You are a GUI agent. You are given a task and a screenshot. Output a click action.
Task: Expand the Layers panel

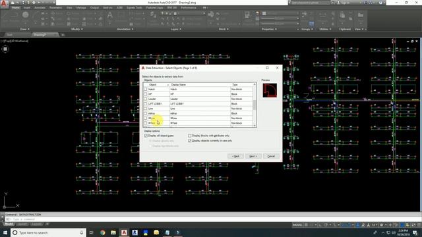pos(176,29)
